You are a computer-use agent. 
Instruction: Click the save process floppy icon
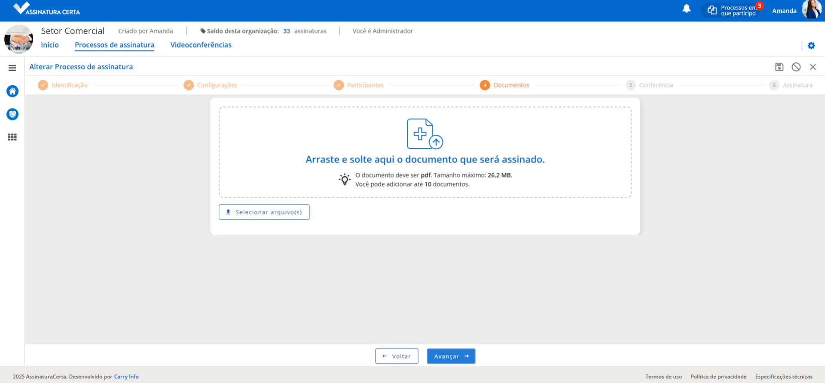pyautogui.click(x=779, y=67)
